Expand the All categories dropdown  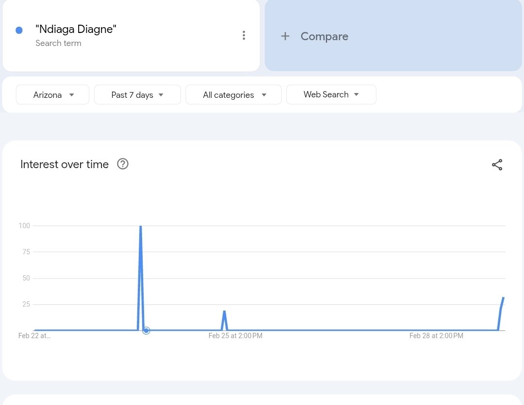[233, 95]
